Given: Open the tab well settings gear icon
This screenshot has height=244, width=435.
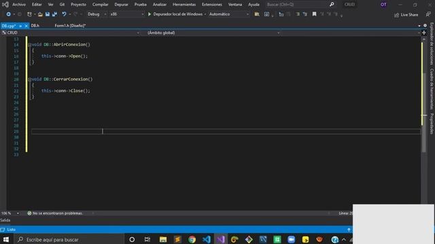Looking at the screenshot, I should (x=425, y=26).
